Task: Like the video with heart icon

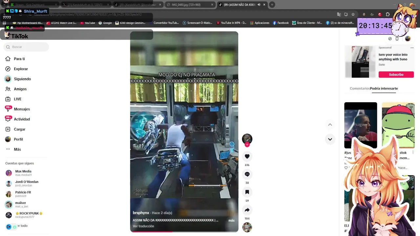Action: point(247,156)
